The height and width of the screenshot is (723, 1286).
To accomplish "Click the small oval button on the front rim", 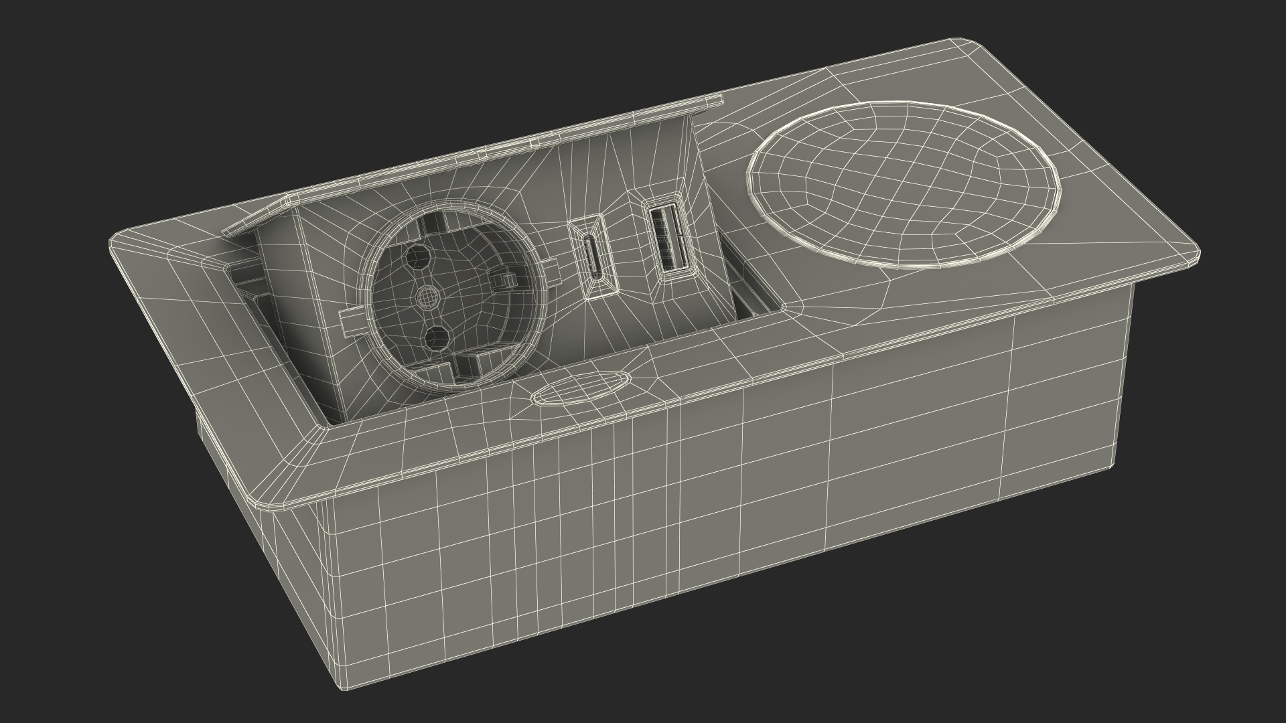I will [580, 388].
